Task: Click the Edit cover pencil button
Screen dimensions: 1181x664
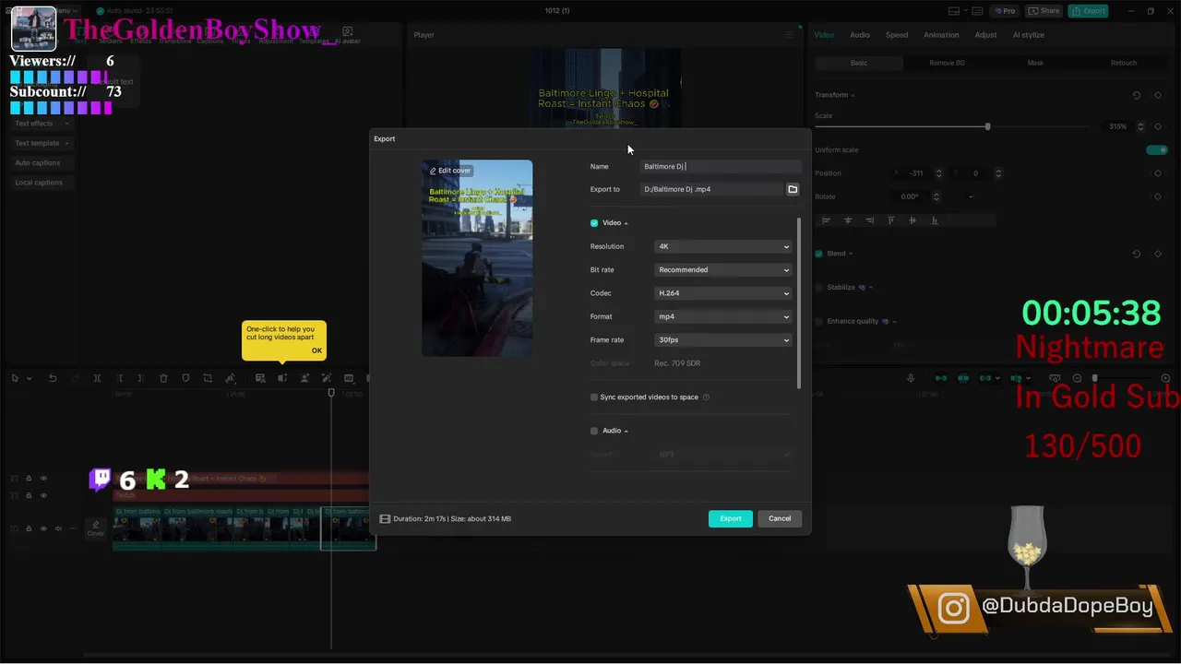Action: [450, 171]
